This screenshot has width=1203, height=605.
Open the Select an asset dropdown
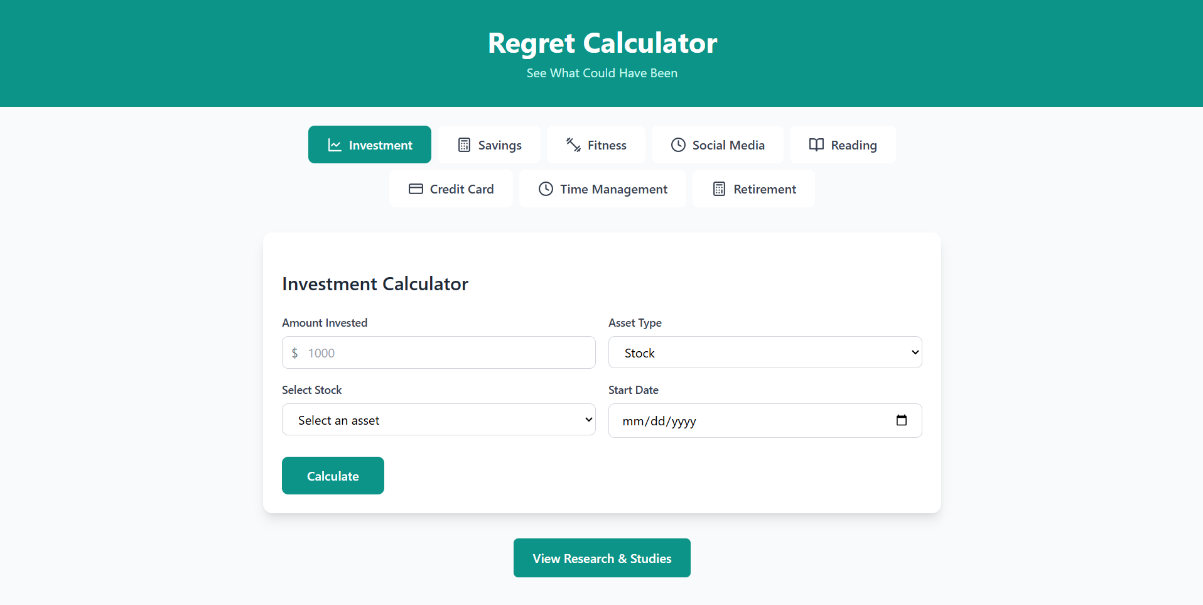pos(438,419)
